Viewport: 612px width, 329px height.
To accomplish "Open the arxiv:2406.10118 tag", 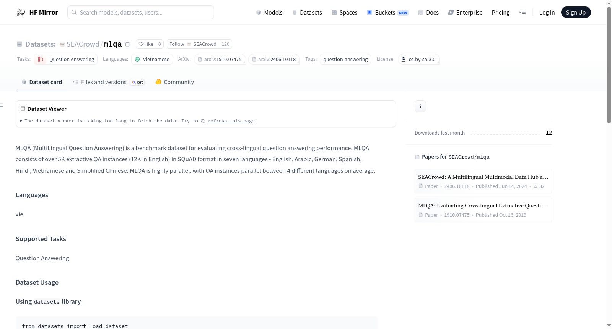I will click(274, 59).
